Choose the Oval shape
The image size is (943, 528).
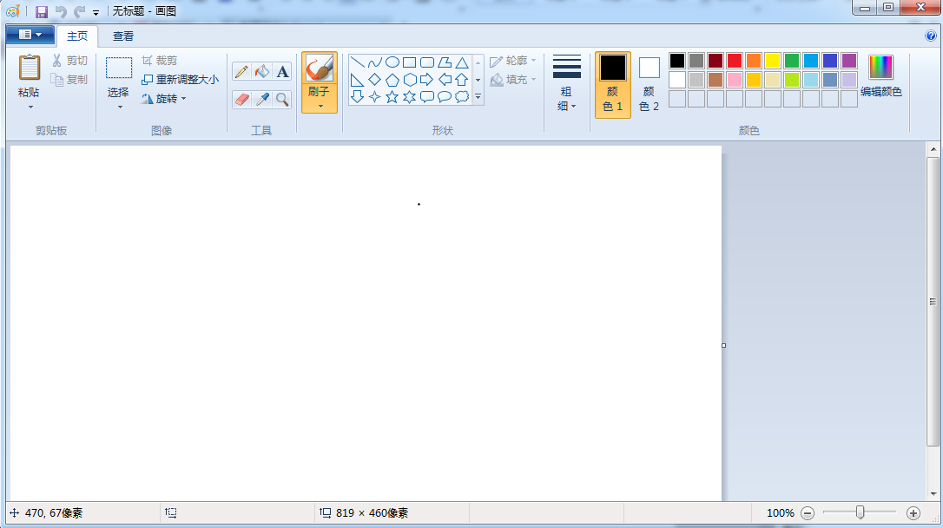click(x=392, y=62)
